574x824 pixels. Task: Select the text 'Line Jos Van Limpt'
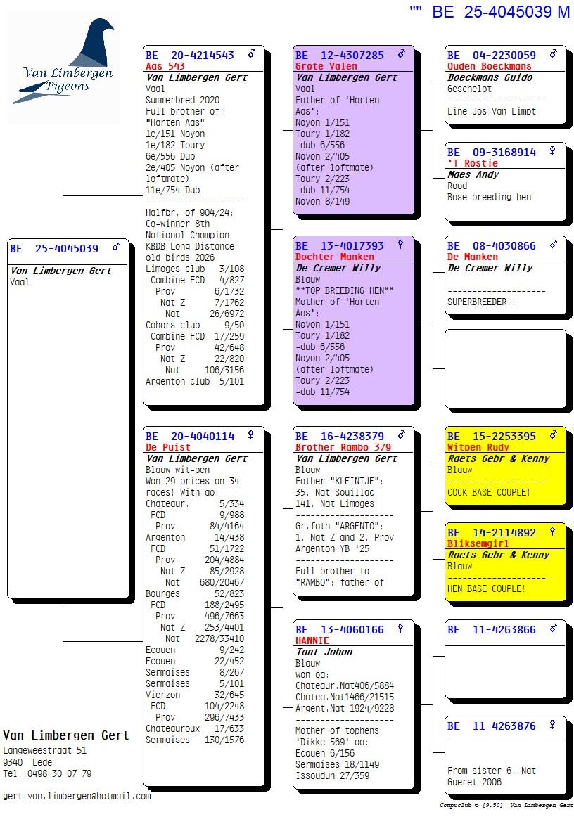[492, 111]
